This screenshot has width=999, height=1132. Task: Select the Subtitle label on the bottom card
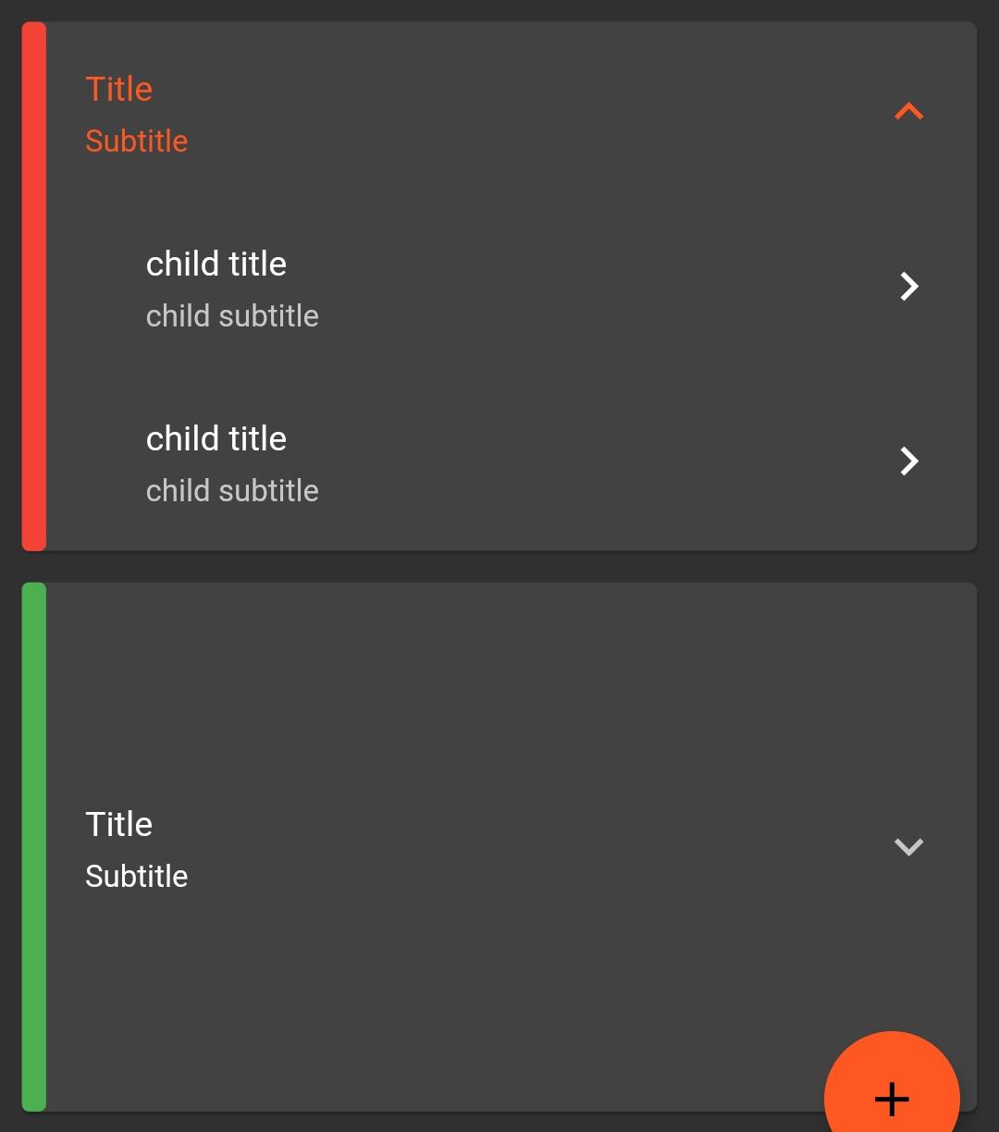[136, 875]
